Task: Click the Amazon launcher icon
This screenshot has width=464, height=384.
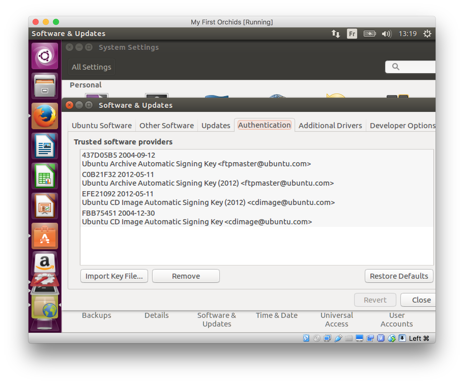Action: (45, 263)
